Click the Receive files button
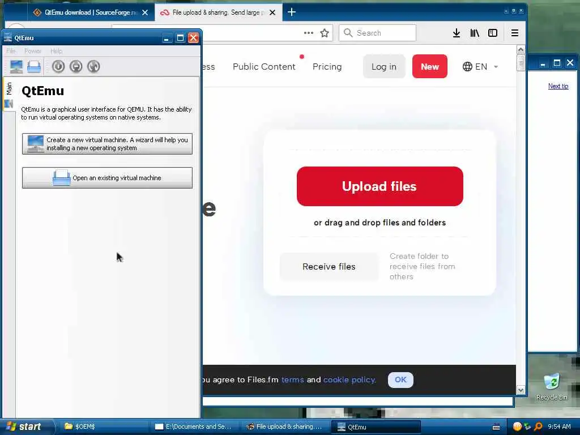 (x=329, y=267)
